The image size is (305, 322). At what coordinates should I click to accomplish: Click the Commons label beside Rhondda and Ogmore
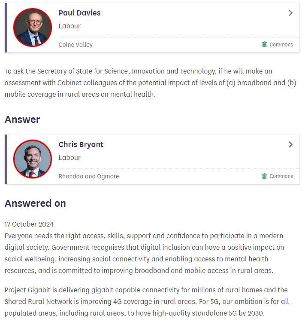[x=281, y=176]
